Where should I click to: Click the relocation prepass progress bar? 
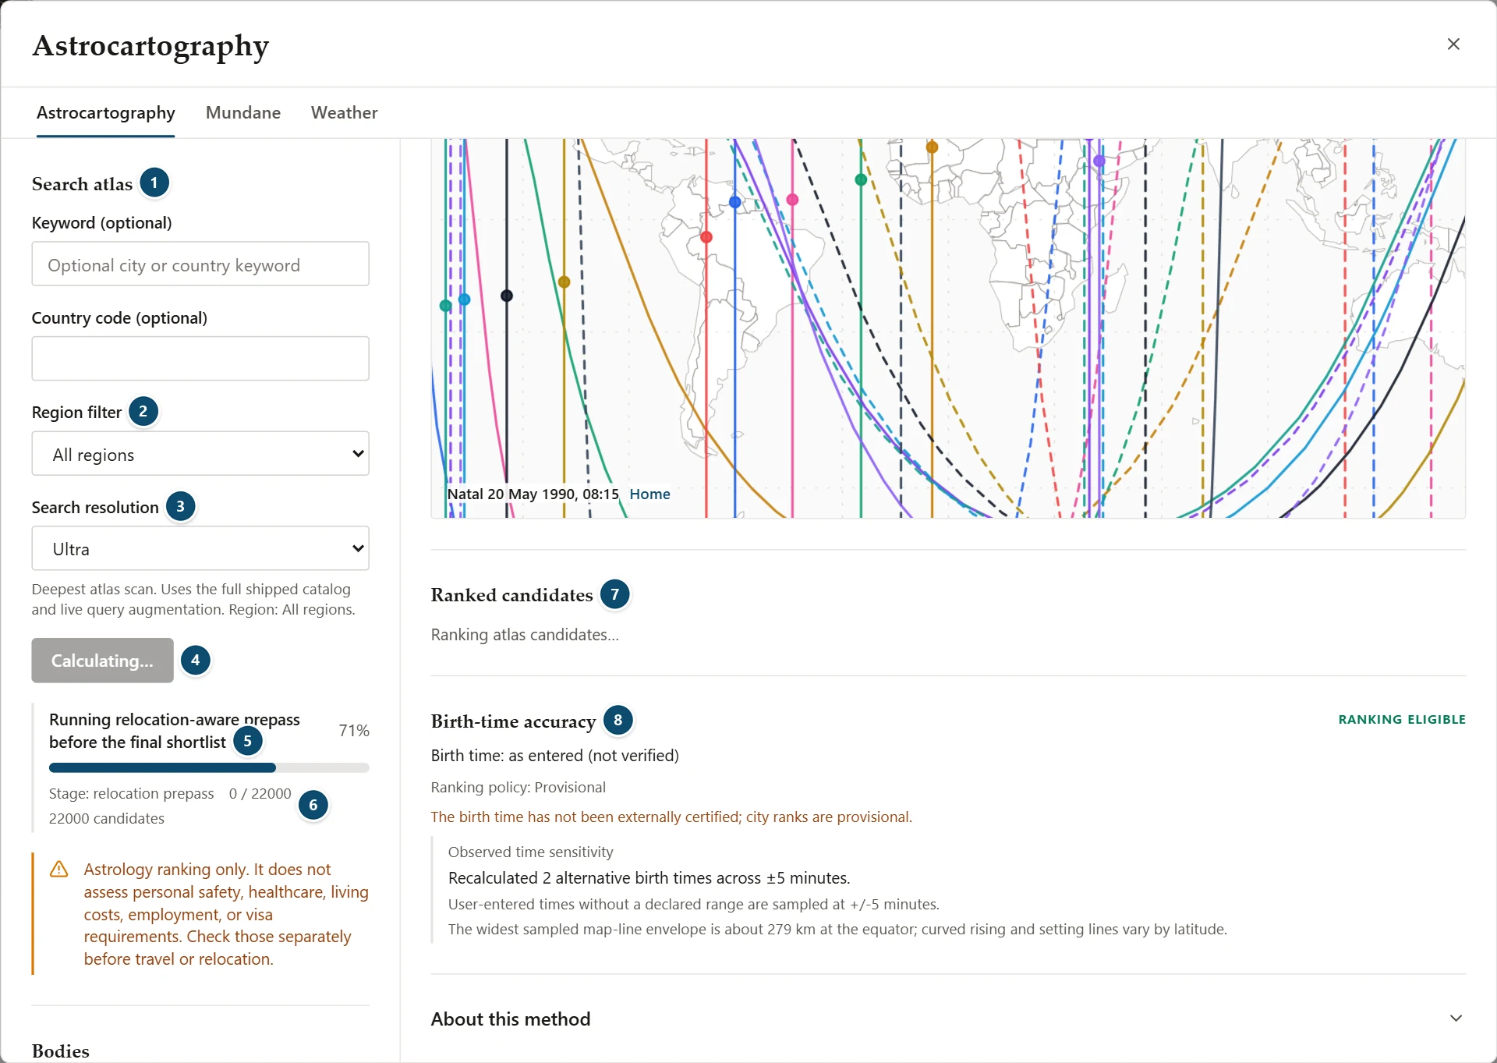pyautogui.click(x=209, y=768)
